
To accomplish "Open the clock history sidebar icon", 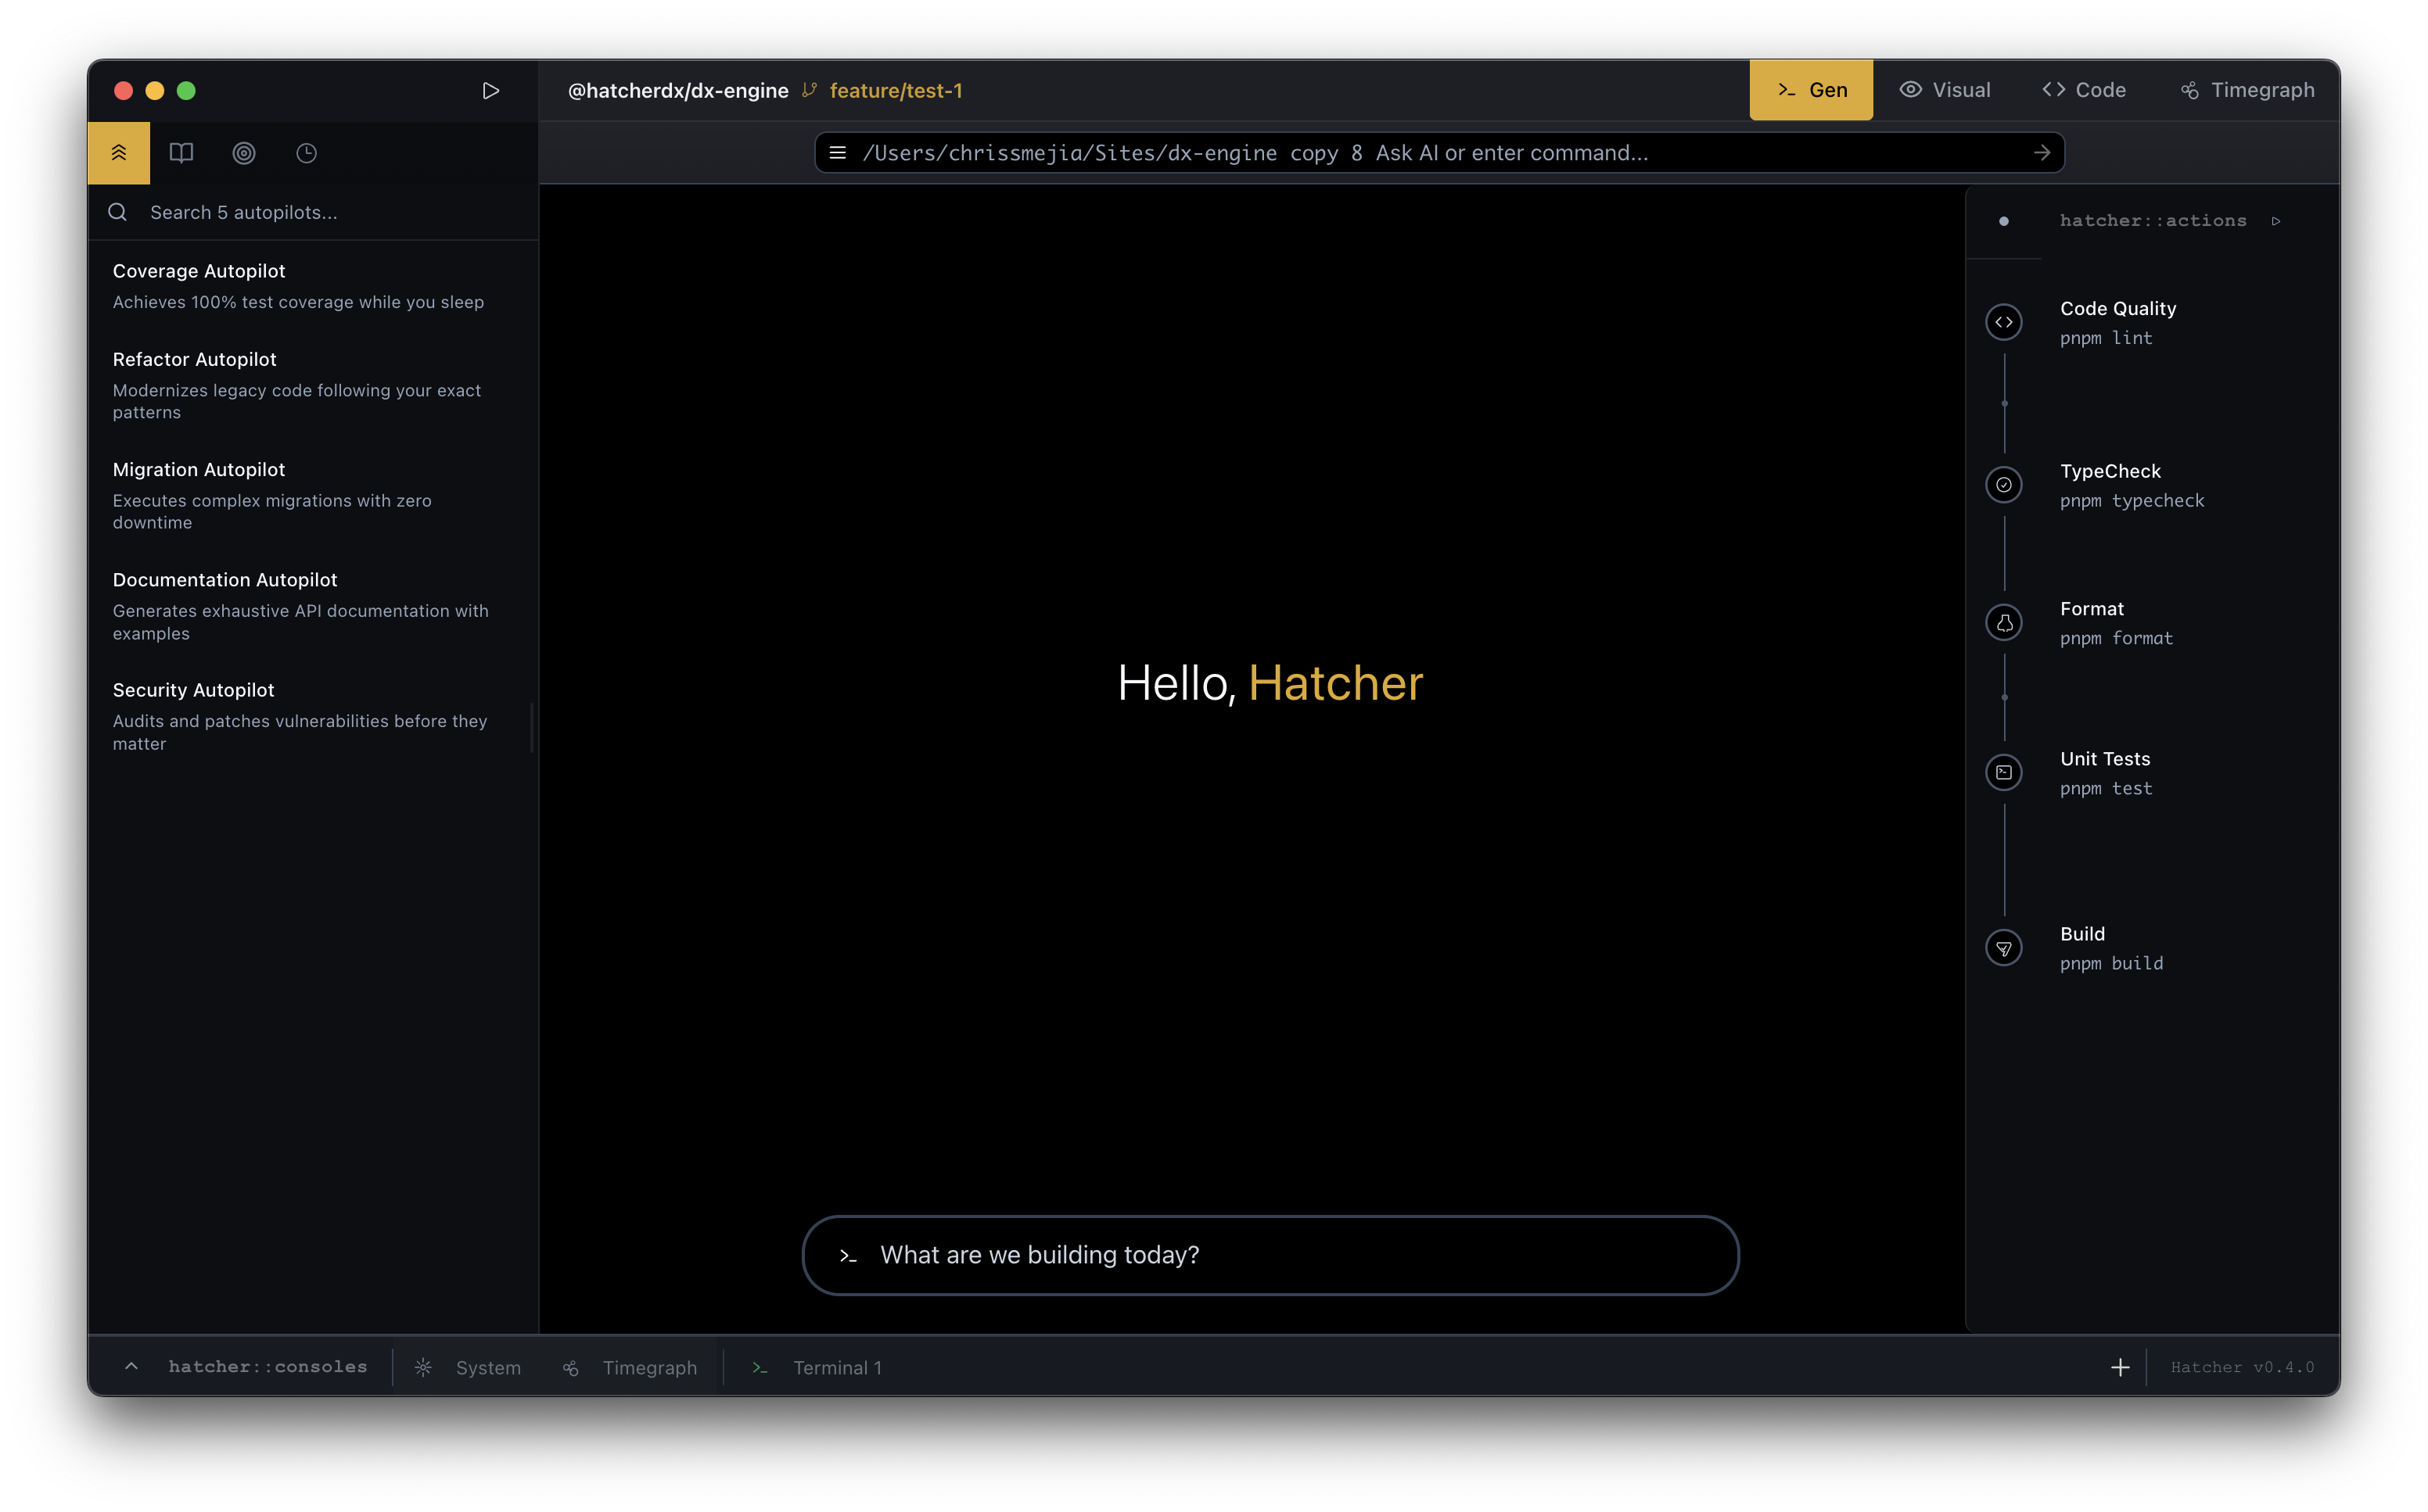I will 306,153.
